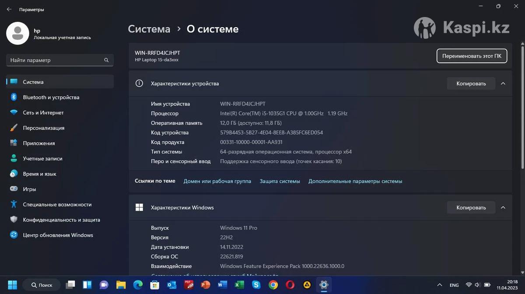Collapse the Характеристики Windows section
The image size is (525, 294).
(503, 208)
